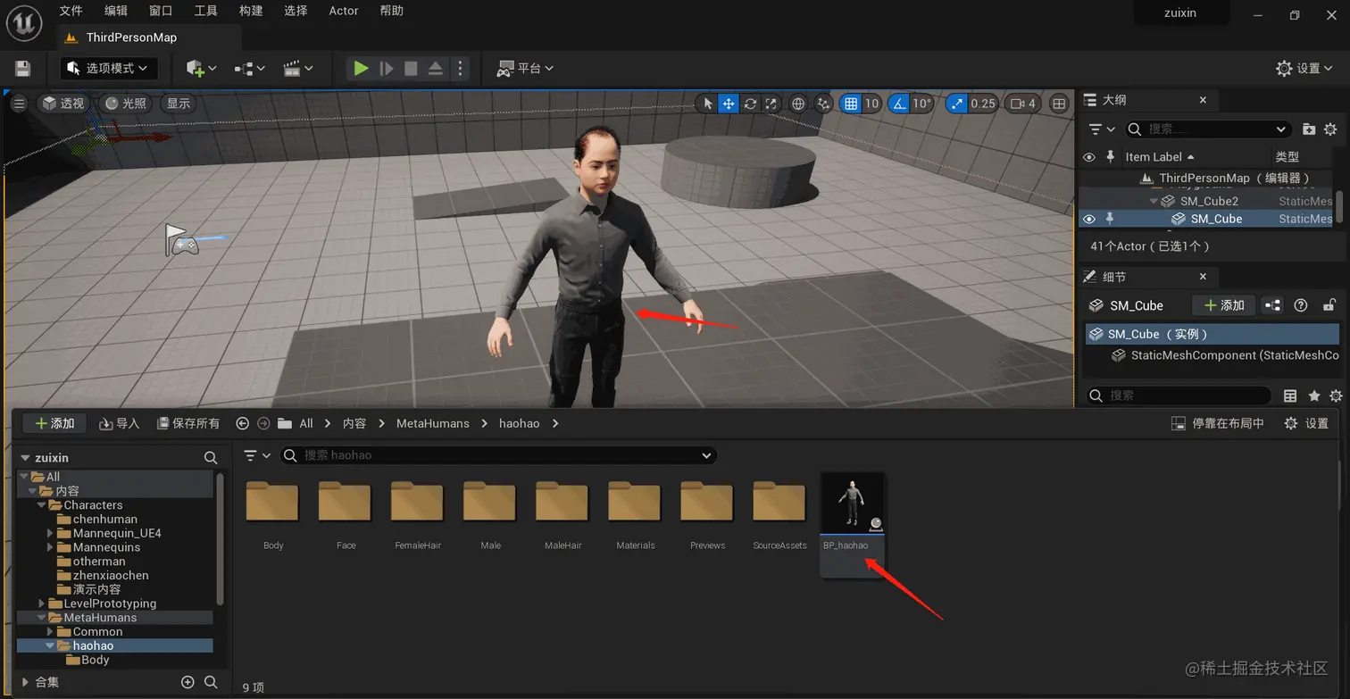Viewport: 1350px width, 699px height.
Task: Select the rotate tool in viewport toolbar
Action: (750, 104)
